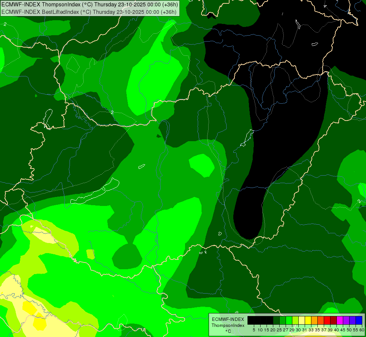Pick the bright yellow 31-33 legend swatch
366x337 pixels.
(x=308, y=321)
